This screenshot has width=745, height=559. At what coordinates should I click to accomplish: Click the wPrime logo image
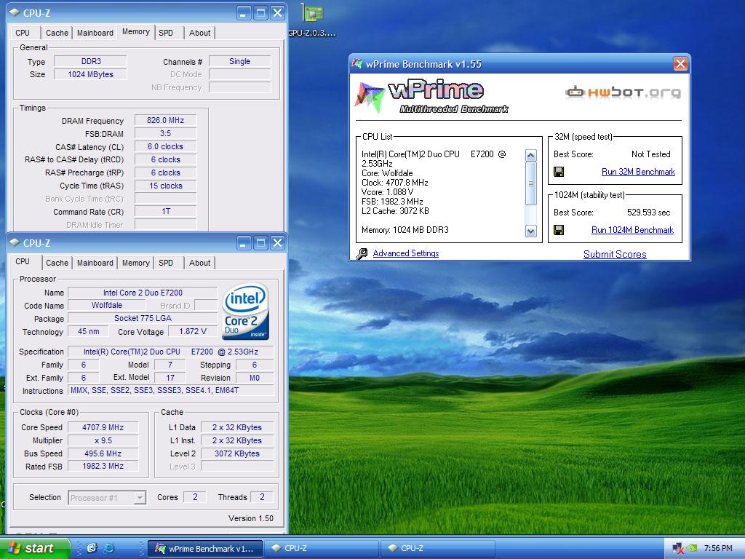pos(431,97)
